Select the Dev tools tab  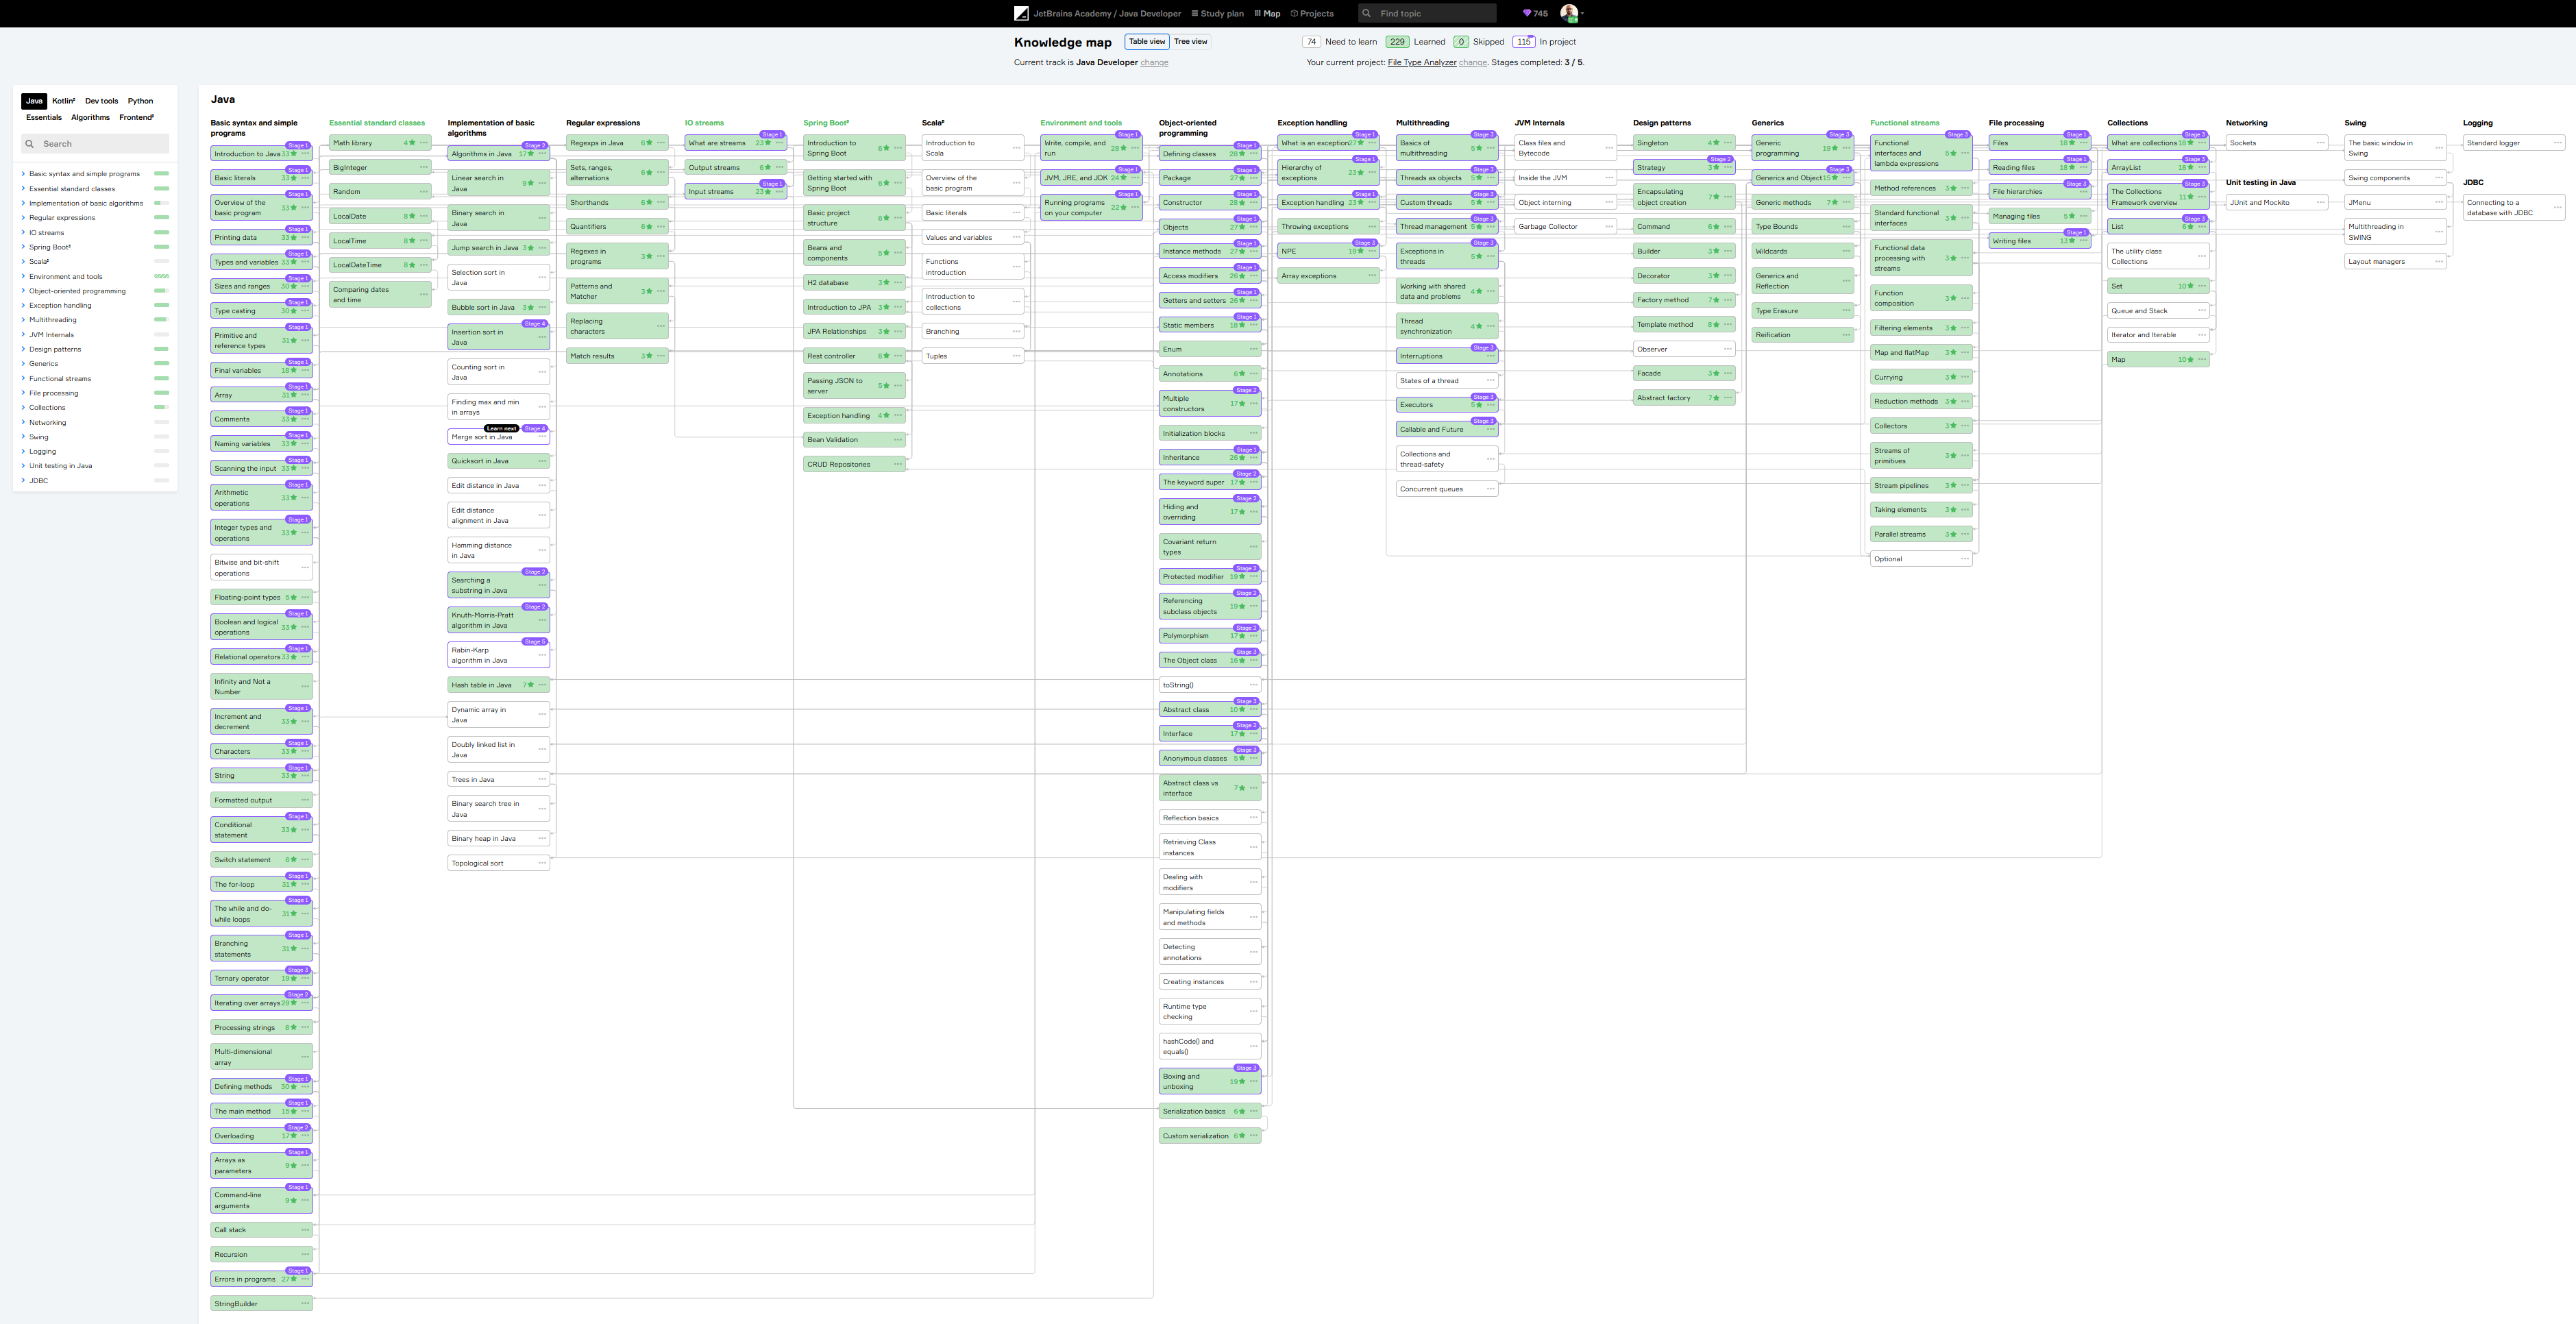(101, 101)
